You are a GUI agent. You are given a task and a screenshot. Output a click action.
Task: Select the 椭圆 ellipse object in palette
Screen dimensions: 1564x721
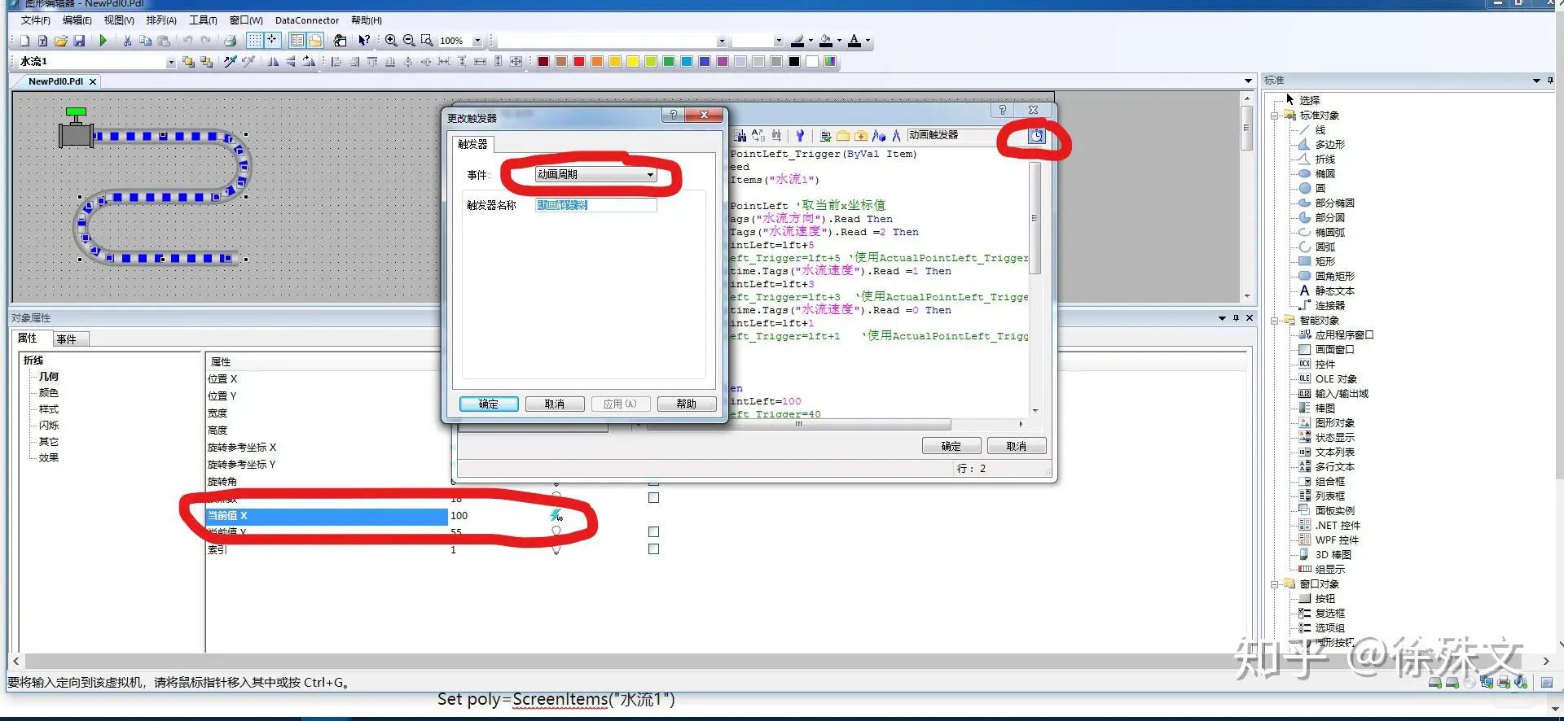pos(1325,173)
